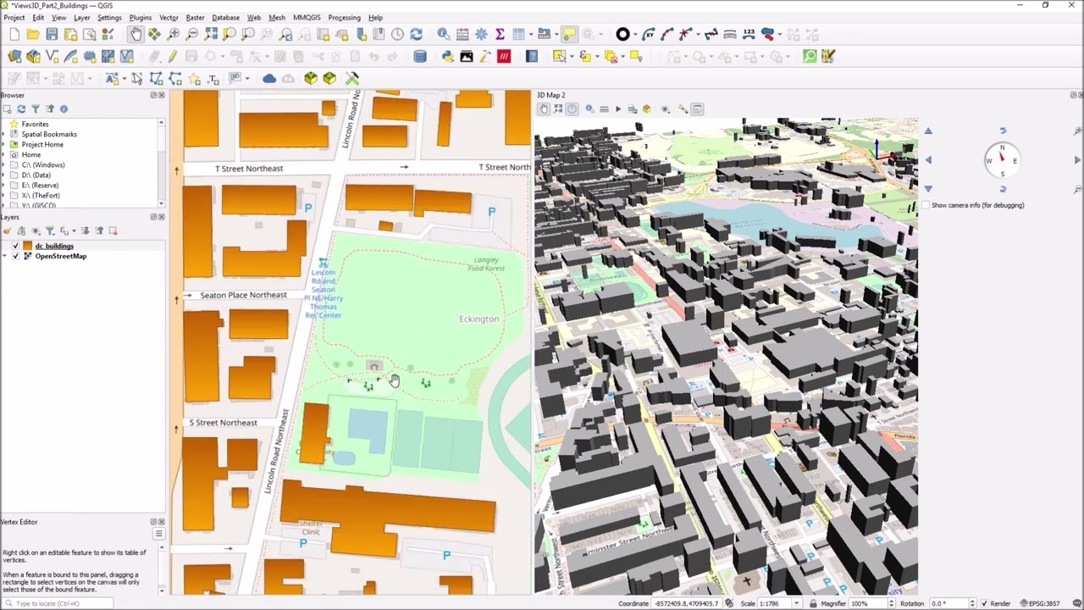
Task: Open the Raster menu
Action: click(x=195, y=17)
